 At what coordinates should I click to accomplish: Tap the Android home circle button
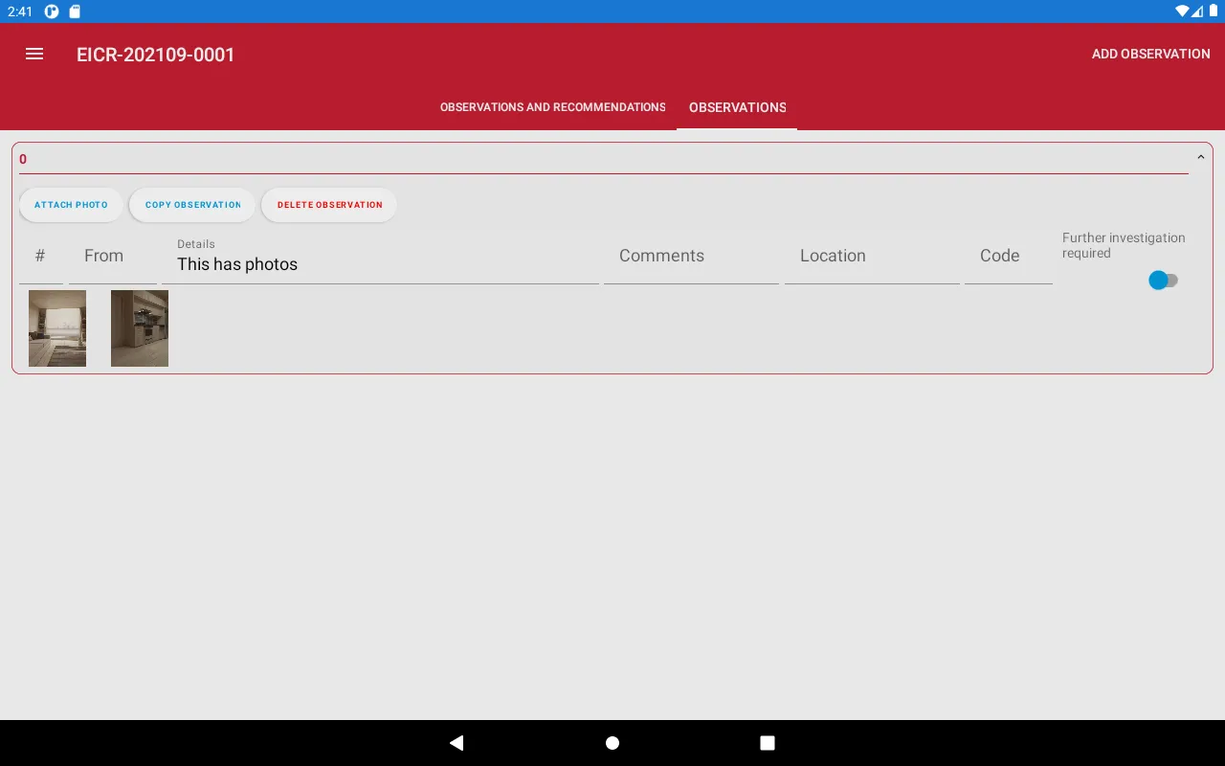[612, 743]
